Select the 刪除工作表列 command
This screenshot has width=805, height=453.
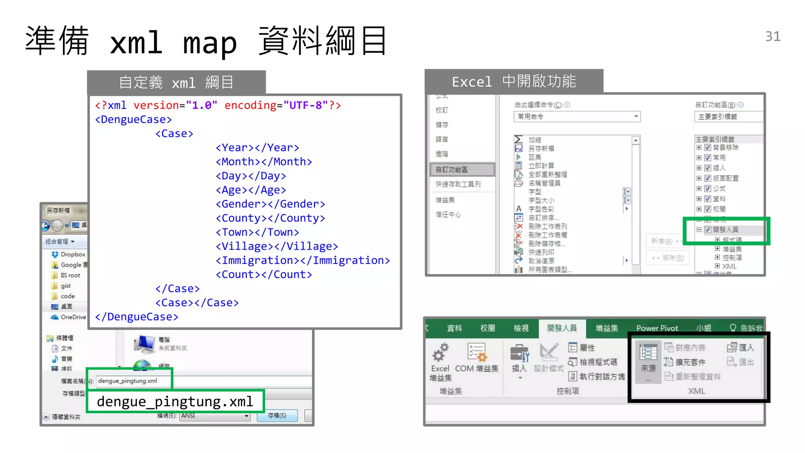click(x=541, y=226)
